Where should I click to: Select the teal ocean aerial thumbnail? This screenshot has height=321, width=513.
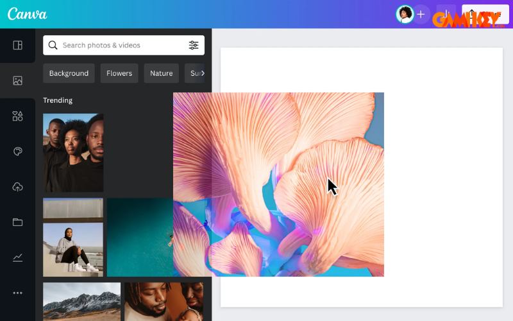pyautogui.click(x=140, y=237)
